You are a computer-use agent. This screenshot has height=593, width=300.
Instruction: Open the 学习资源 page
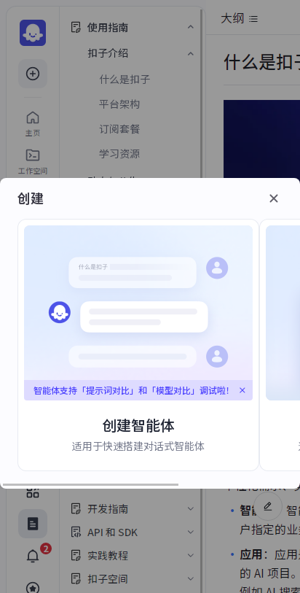point(119,154)
